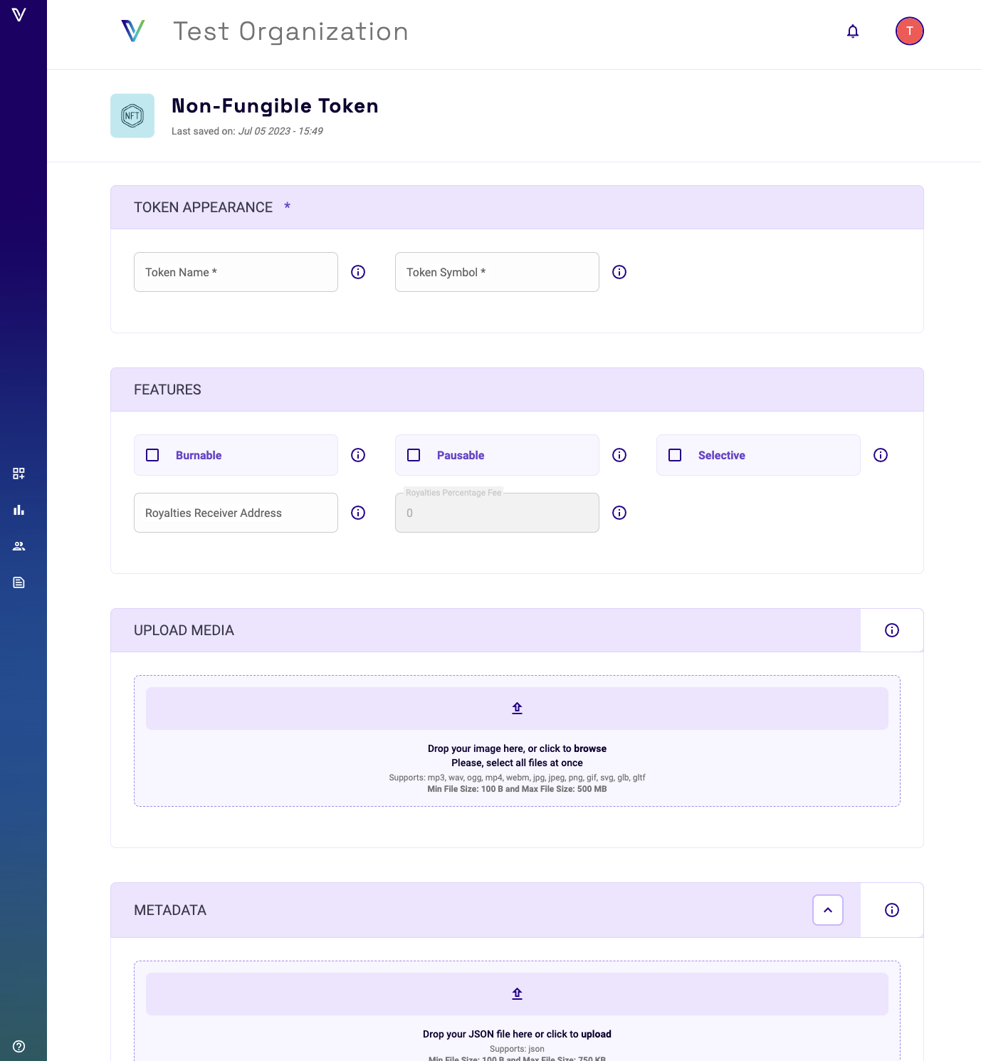This screenshot has width=981, height=1061.
Task: Show info for Token Name field
Action: pyautogui.click(x=358, y=272)
